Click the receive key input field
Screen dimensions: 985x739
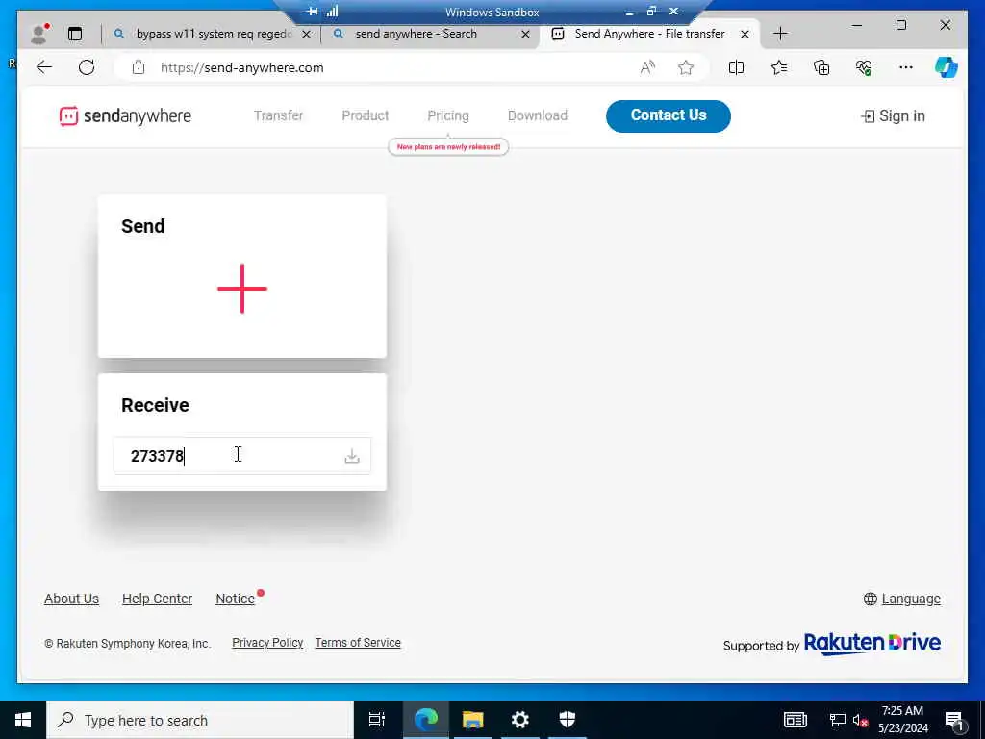[242, 456]
